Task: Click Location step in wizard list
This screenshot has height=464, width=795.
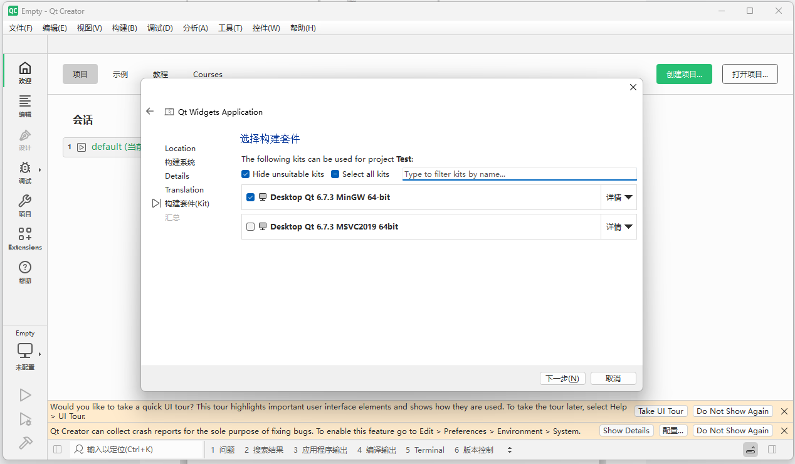Action: pos(180,148)
